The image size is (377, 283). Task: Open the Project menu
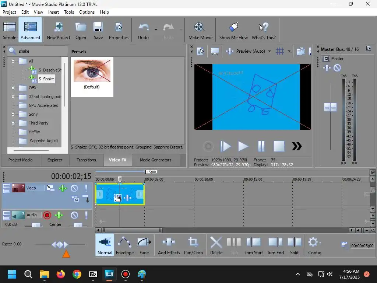pos(9,12)
